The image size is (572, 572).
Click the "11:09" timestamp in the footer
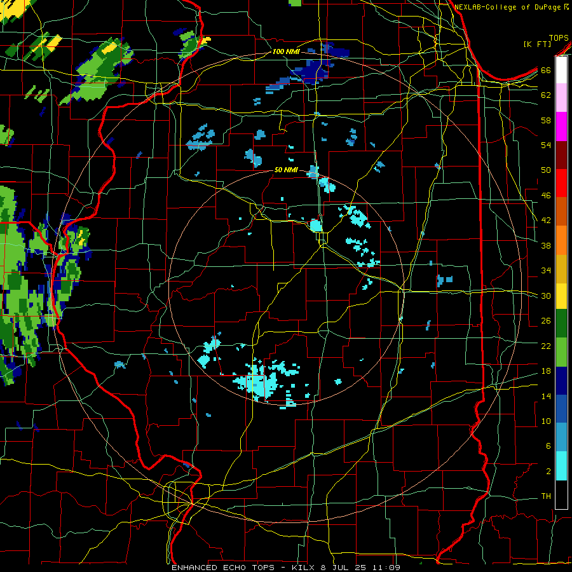[386, 568]
